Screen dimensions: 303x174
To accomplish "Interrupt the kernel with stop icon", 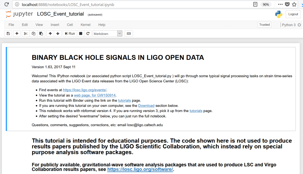I will coord(80,34).
